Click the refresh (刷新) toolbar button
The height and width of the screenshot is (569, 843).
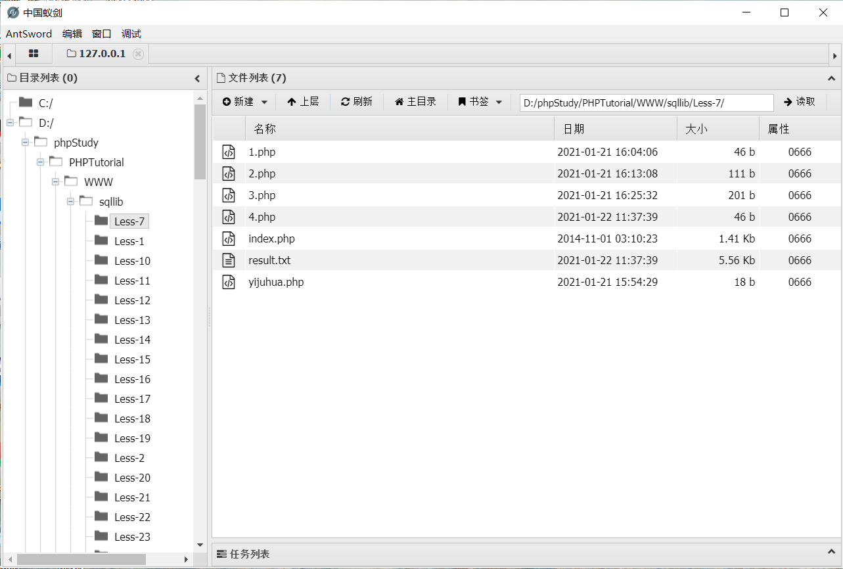[357, 102]
